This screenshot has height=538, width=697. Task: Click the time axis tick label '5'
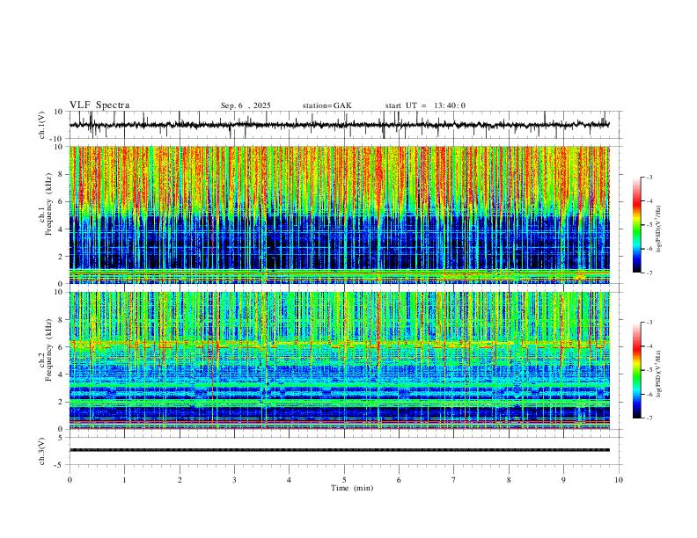click(344, 480)
